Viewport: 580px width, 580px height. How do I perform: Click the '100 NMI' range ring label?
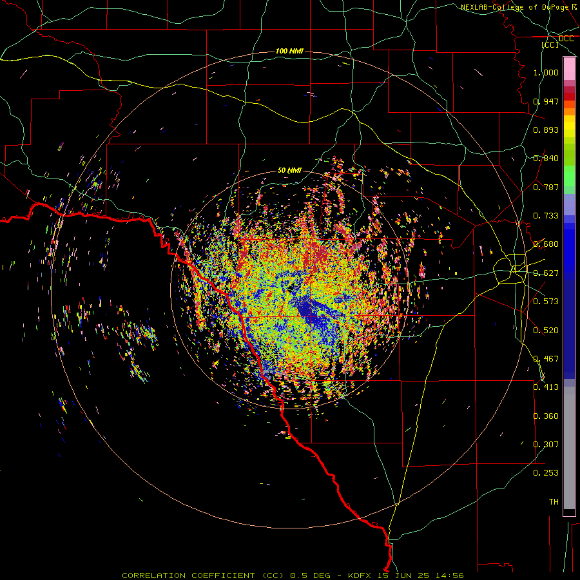click(289, 51)
